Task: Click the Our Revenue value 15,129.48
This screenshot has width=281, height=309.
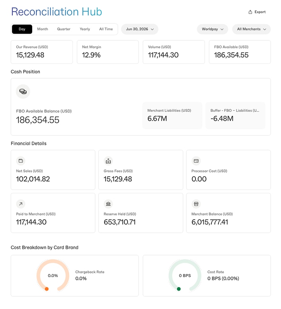Action: [x=30, y=55]
